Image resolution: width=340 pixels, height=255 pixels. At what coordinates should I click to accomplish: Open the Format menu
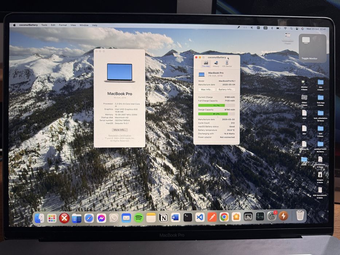tap(63, 25)
